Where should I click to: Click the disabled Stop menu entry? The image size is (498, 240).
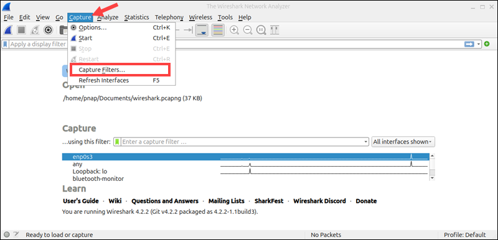(x=121, y=48)
